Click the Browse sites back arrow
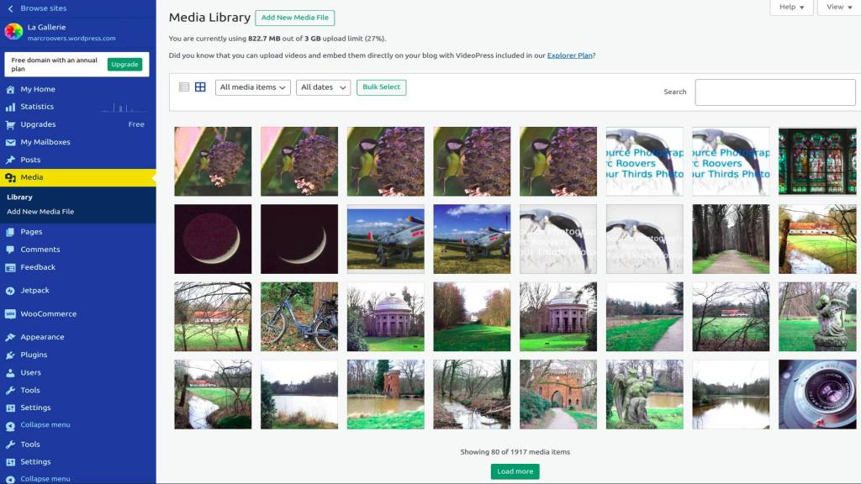The image size is (861, 484). [x=10, y=8]
